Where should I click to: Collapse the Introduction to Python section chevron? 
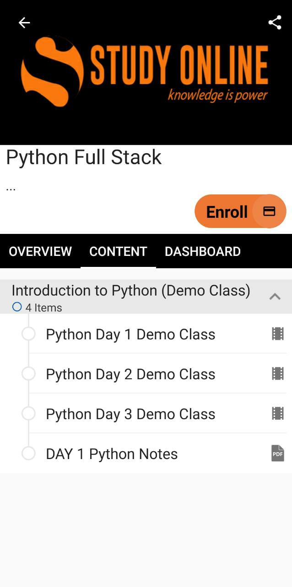coord(275,296)
